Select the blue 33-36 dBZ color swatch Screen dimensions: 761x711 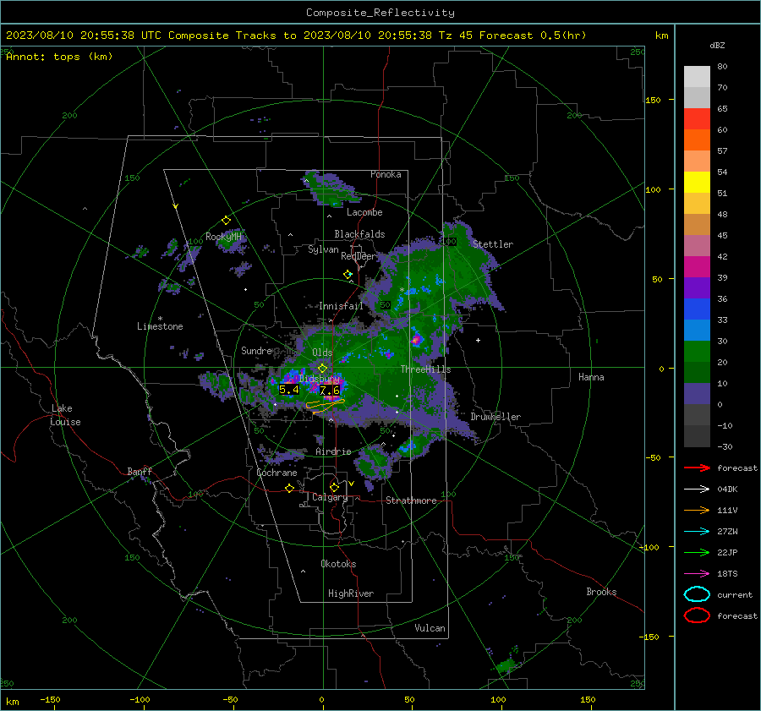(x=697, y=309)
